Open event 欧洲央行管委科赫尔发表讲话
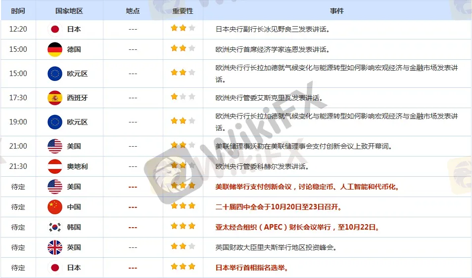The image size is (472, 278). point(263,166)
